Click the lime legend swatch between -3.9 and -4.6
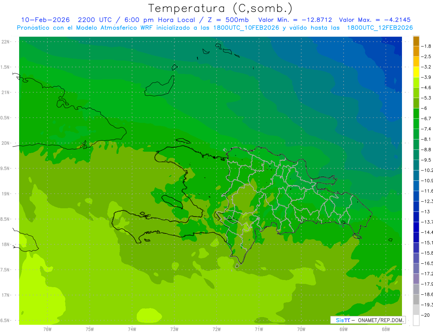This screenshot has height=334, width=433. click(x=416, y=82)
